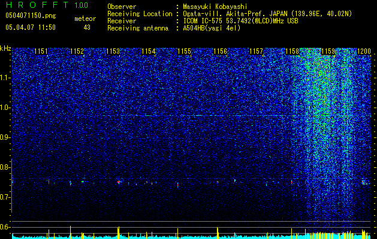This screenshot has height=239, width=377.
Task: Click the 1152 time marker
Action: point(77,51)
